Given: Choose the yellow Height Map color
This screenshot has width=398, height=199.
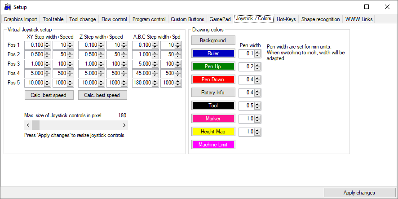Looking at the screenshot, I should tap(213, 132).
